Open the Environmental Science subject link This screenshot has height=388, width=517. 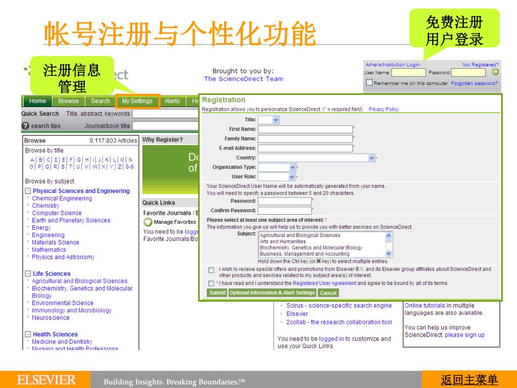coord(62,303)
